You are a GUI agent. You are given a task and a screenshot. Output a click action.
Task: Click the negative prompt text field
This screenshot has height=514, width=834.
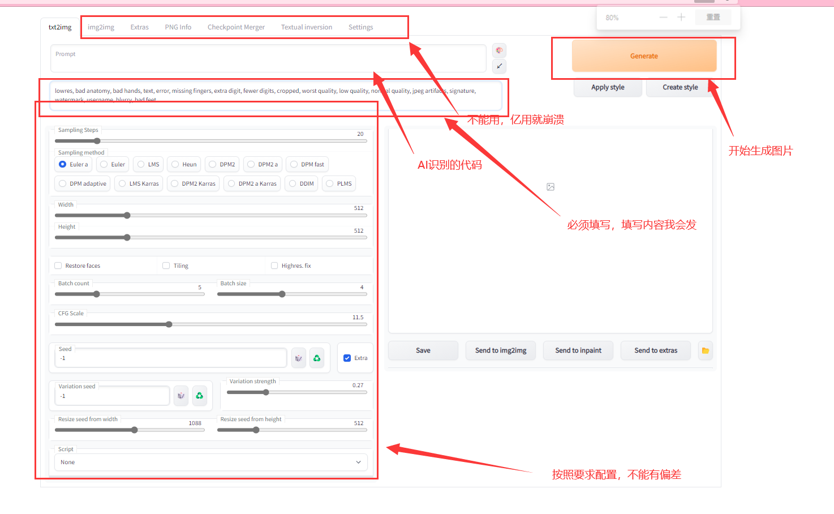pos(276,95)
